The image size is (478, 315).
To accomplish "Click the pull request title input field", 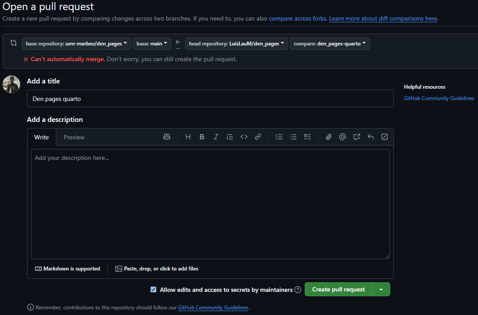I will click(210, 99).
